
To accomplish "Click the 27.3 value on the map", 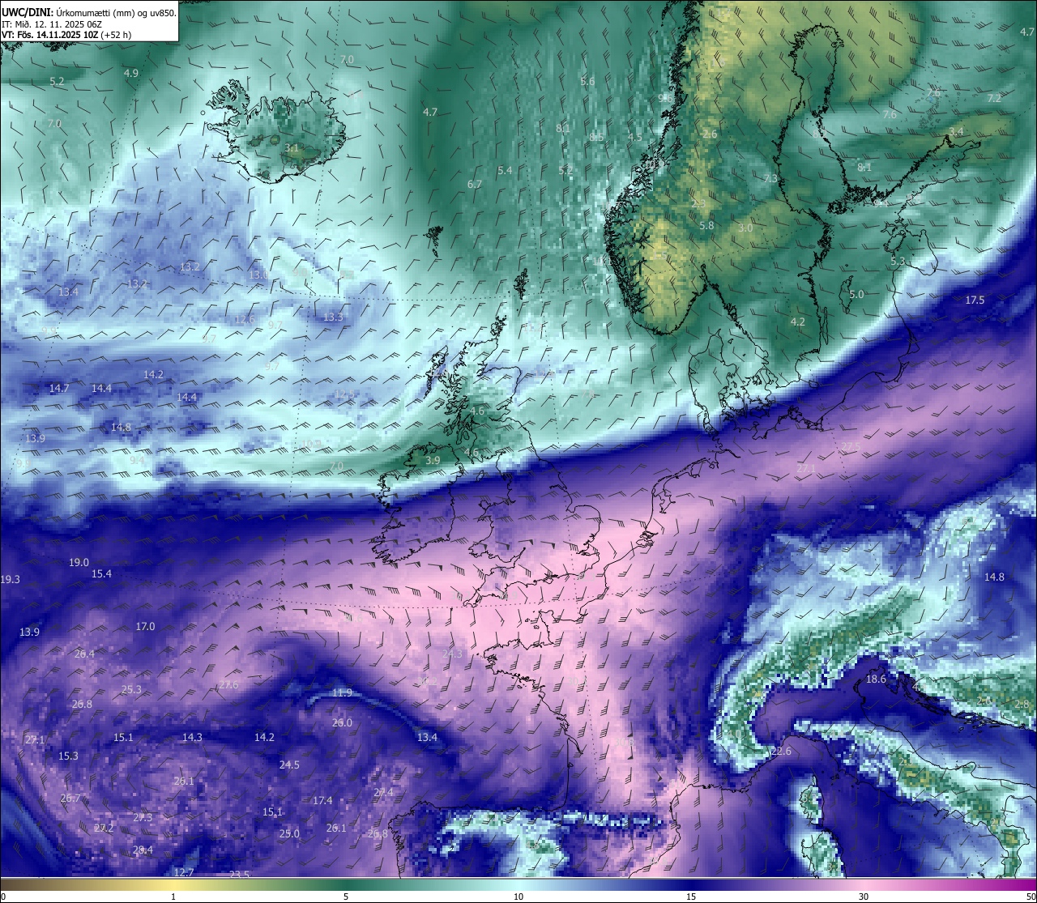I will point(143,817).
